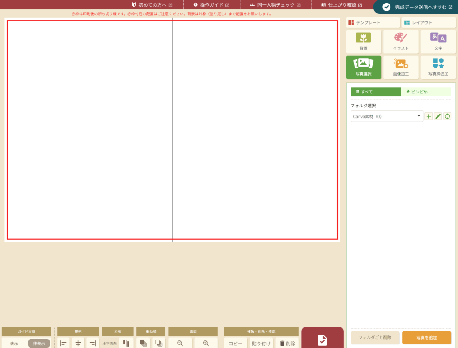Switch to the すべて tab

click(x=375, y=92)
